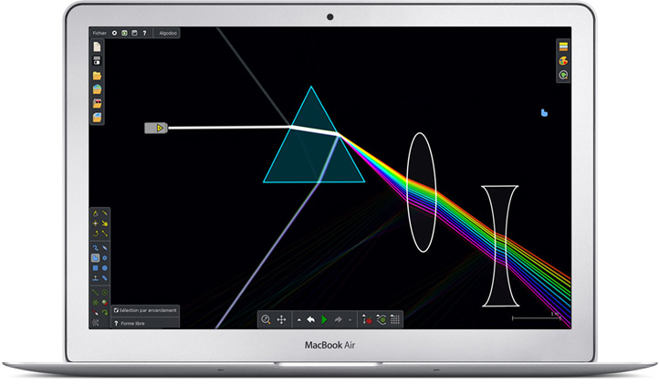
Task: Open the options gear icon in top bar
Action: point(114,32)
